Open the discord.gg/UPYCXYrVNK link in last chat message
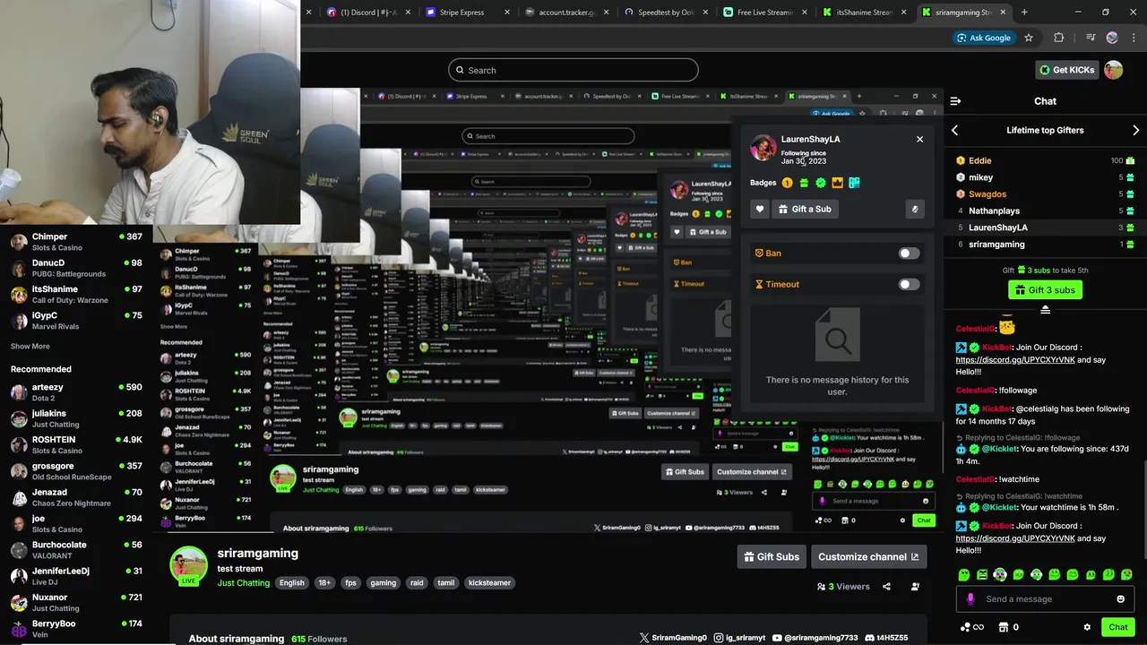Screen dimensions: 1147x645 (1015, 538)
